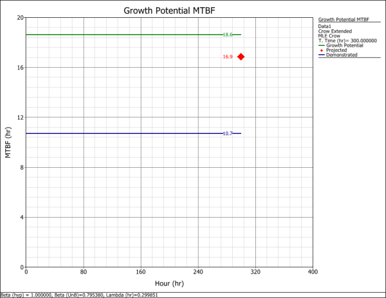Click the underlined legend heading Growth Potential MTBF
386x298 pixels.
(x=343, y=20)
